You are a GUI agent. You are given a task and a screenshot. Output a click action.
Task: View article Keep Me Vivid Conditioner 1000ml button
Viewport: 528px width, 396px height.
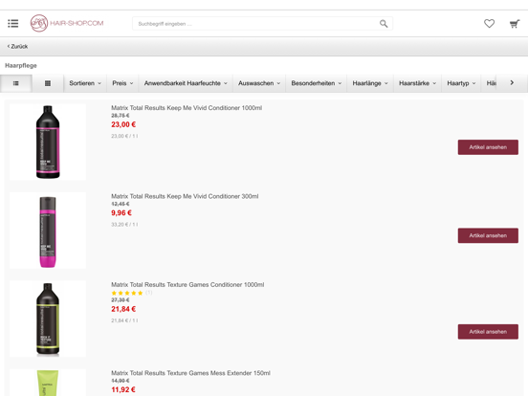[x=488, y=147]
